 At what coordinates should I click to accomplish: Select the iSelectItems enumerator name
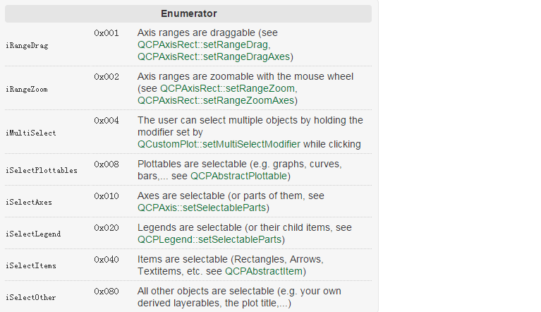pos(31,265)
